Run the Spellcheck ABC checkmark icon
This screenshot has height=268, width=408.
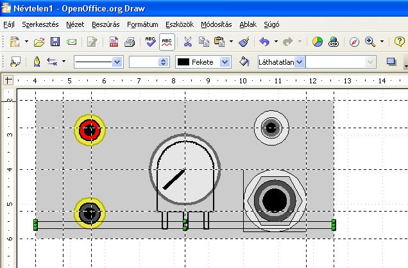[x=150, y=42]
